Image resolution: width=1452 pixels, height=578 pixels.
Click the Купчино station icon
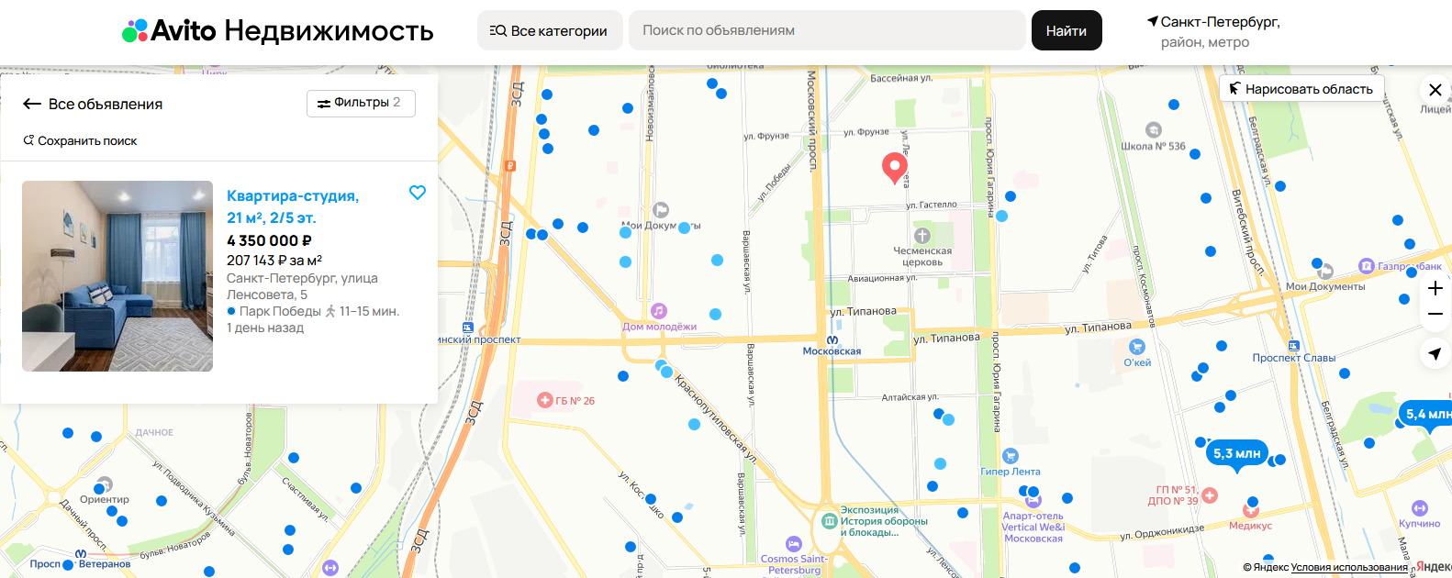pyautogui.click(x=1420, y=508)
